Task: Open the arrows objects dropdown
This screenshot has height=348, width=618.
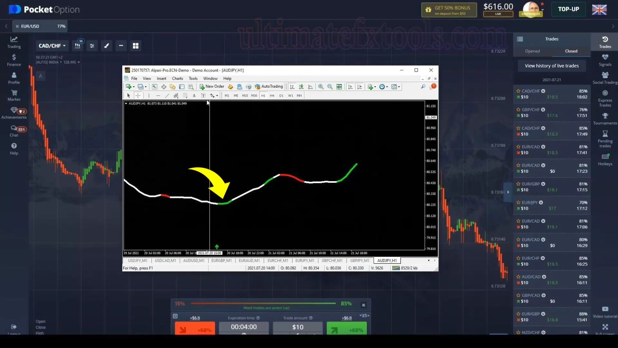Action: [x=214, y=96]
